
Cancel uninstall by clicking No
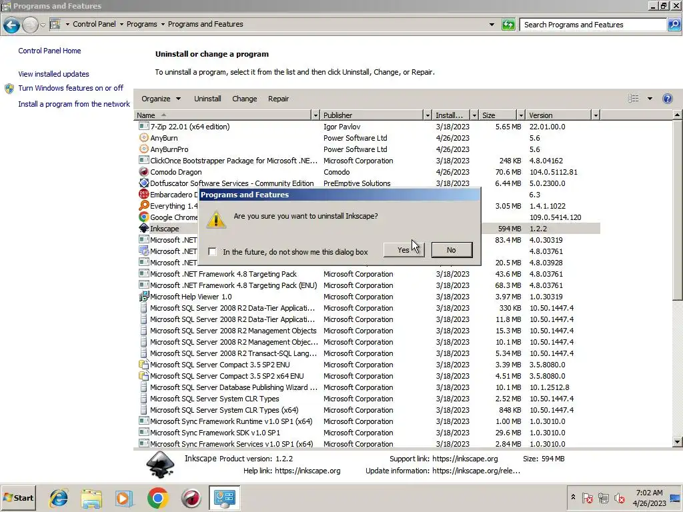coord(452,250)
